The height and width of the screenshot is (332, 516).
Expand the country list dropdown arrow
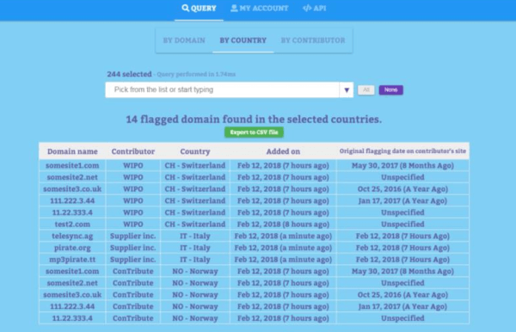(347, 89)
